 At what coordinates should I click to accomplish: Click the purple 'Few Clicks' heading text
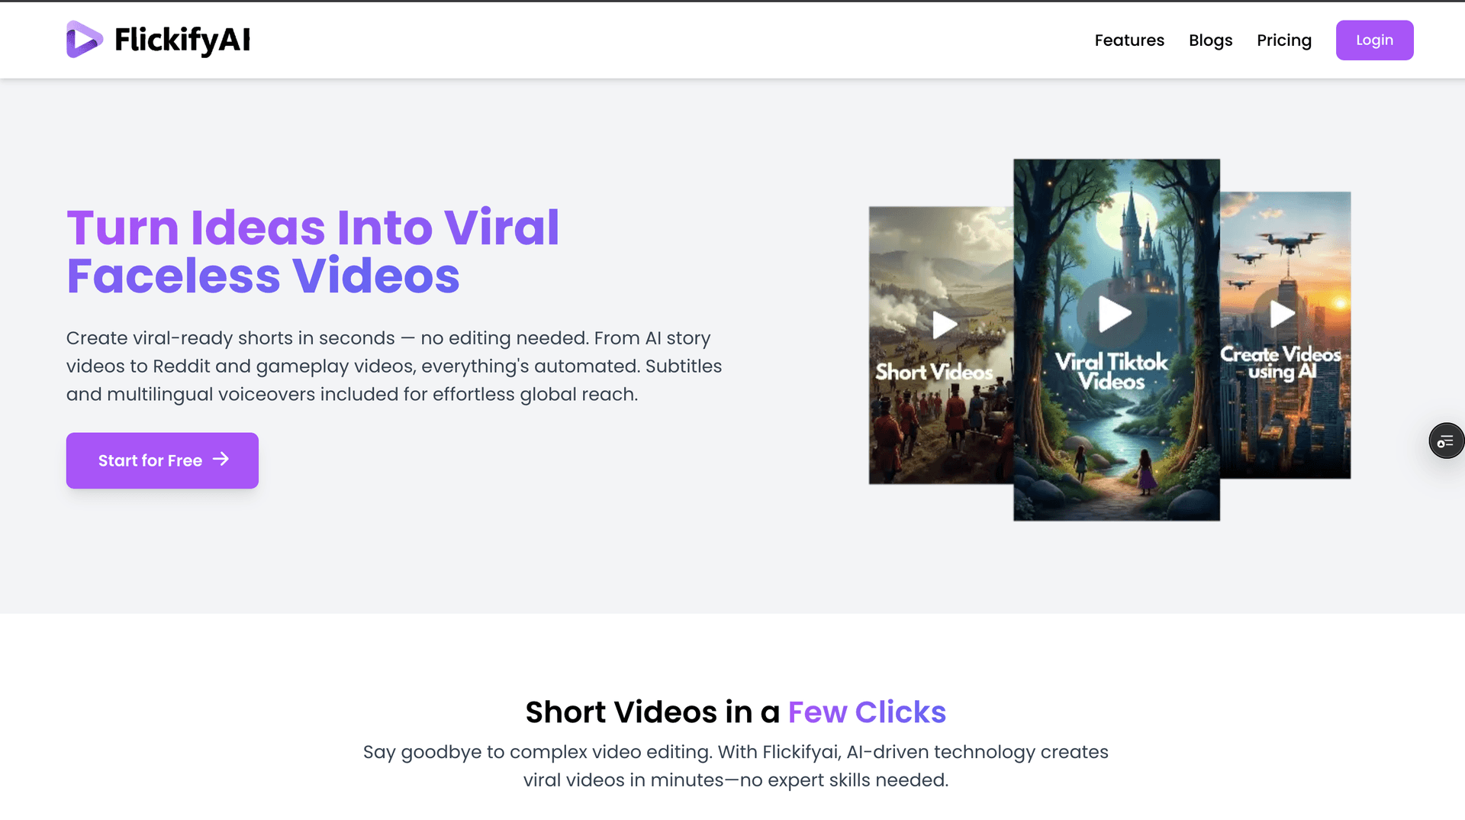867,712
